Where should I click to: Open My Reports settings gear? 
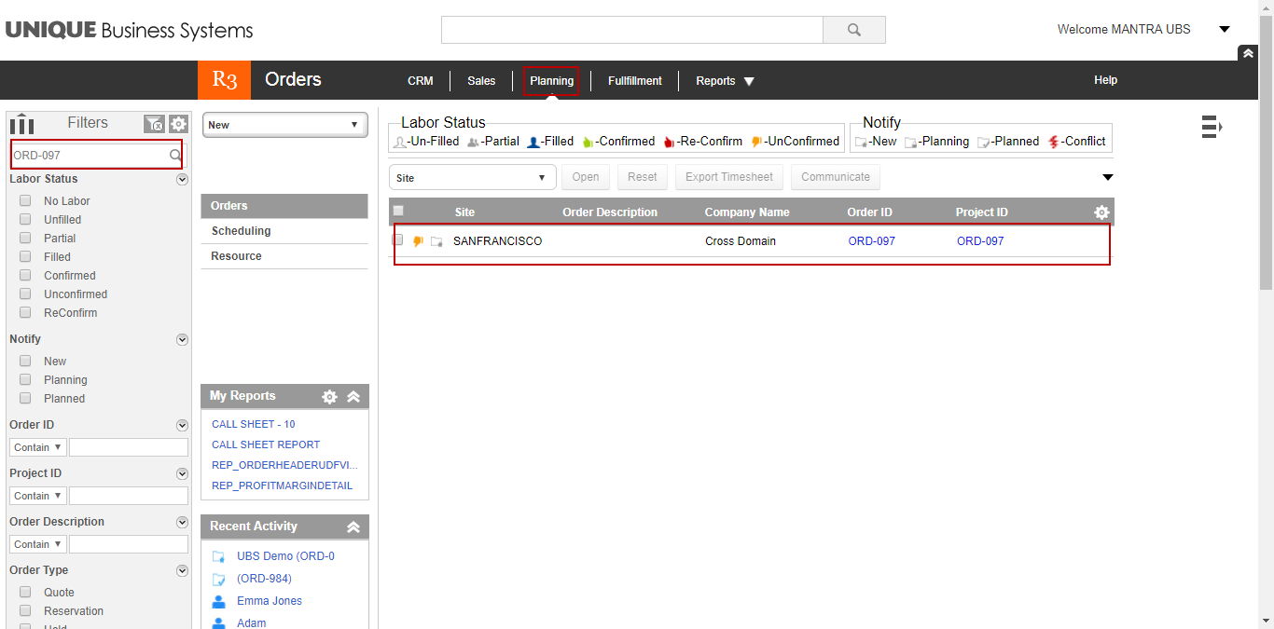click(330, 396)
